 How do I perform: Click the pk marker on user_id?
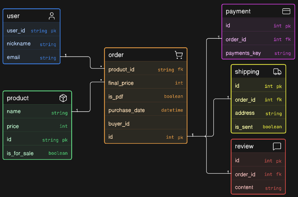click(x=53, y=31)
